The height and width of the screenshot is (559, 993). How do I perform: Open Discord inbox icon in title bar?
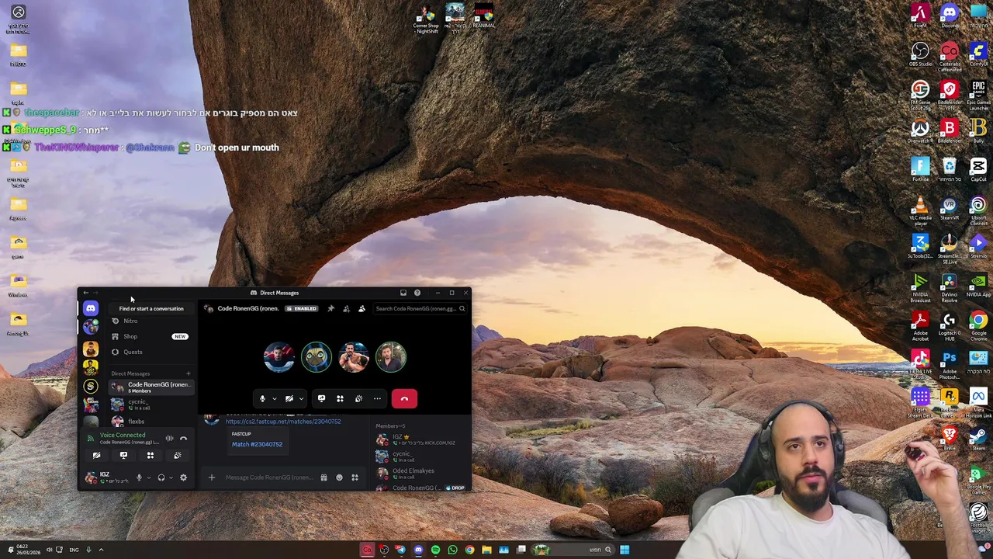pyautogui.click(x=403, y=293)
